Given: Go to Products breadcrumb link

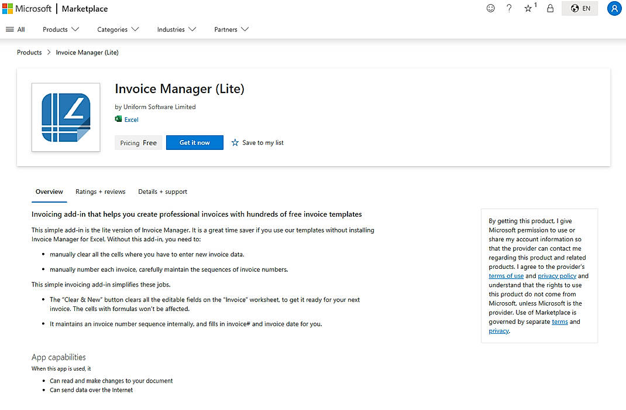Looking at the screenshot, I should [x=29, y=52].
